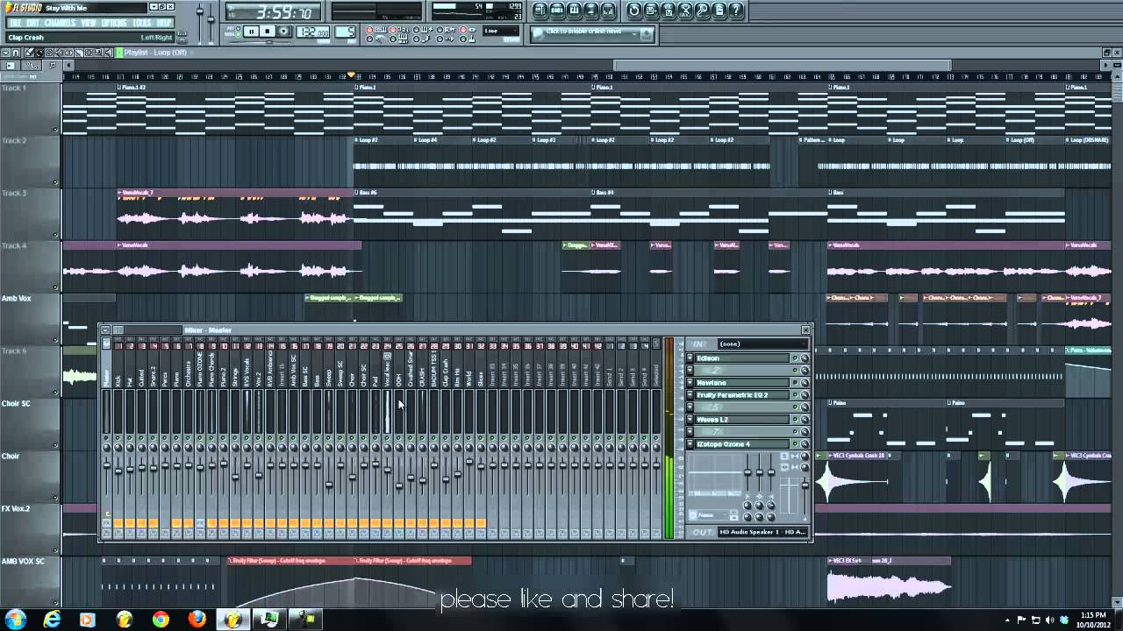Select the playlist Mute tool
The height and width of the screenshot is (631, 1123).
59,53
